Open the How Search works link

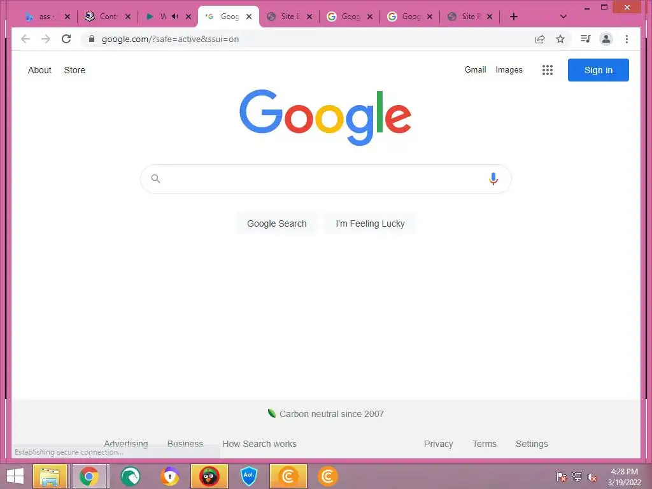click(x=259, y=444)
